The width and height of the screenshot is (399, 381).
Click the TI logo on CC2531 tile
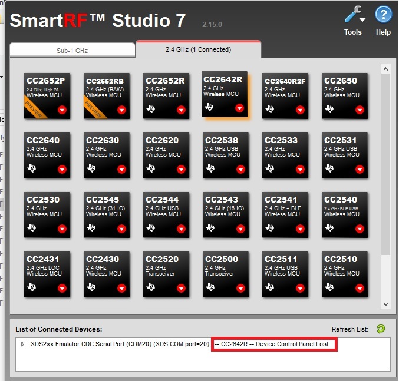click(x=329, y=168)
